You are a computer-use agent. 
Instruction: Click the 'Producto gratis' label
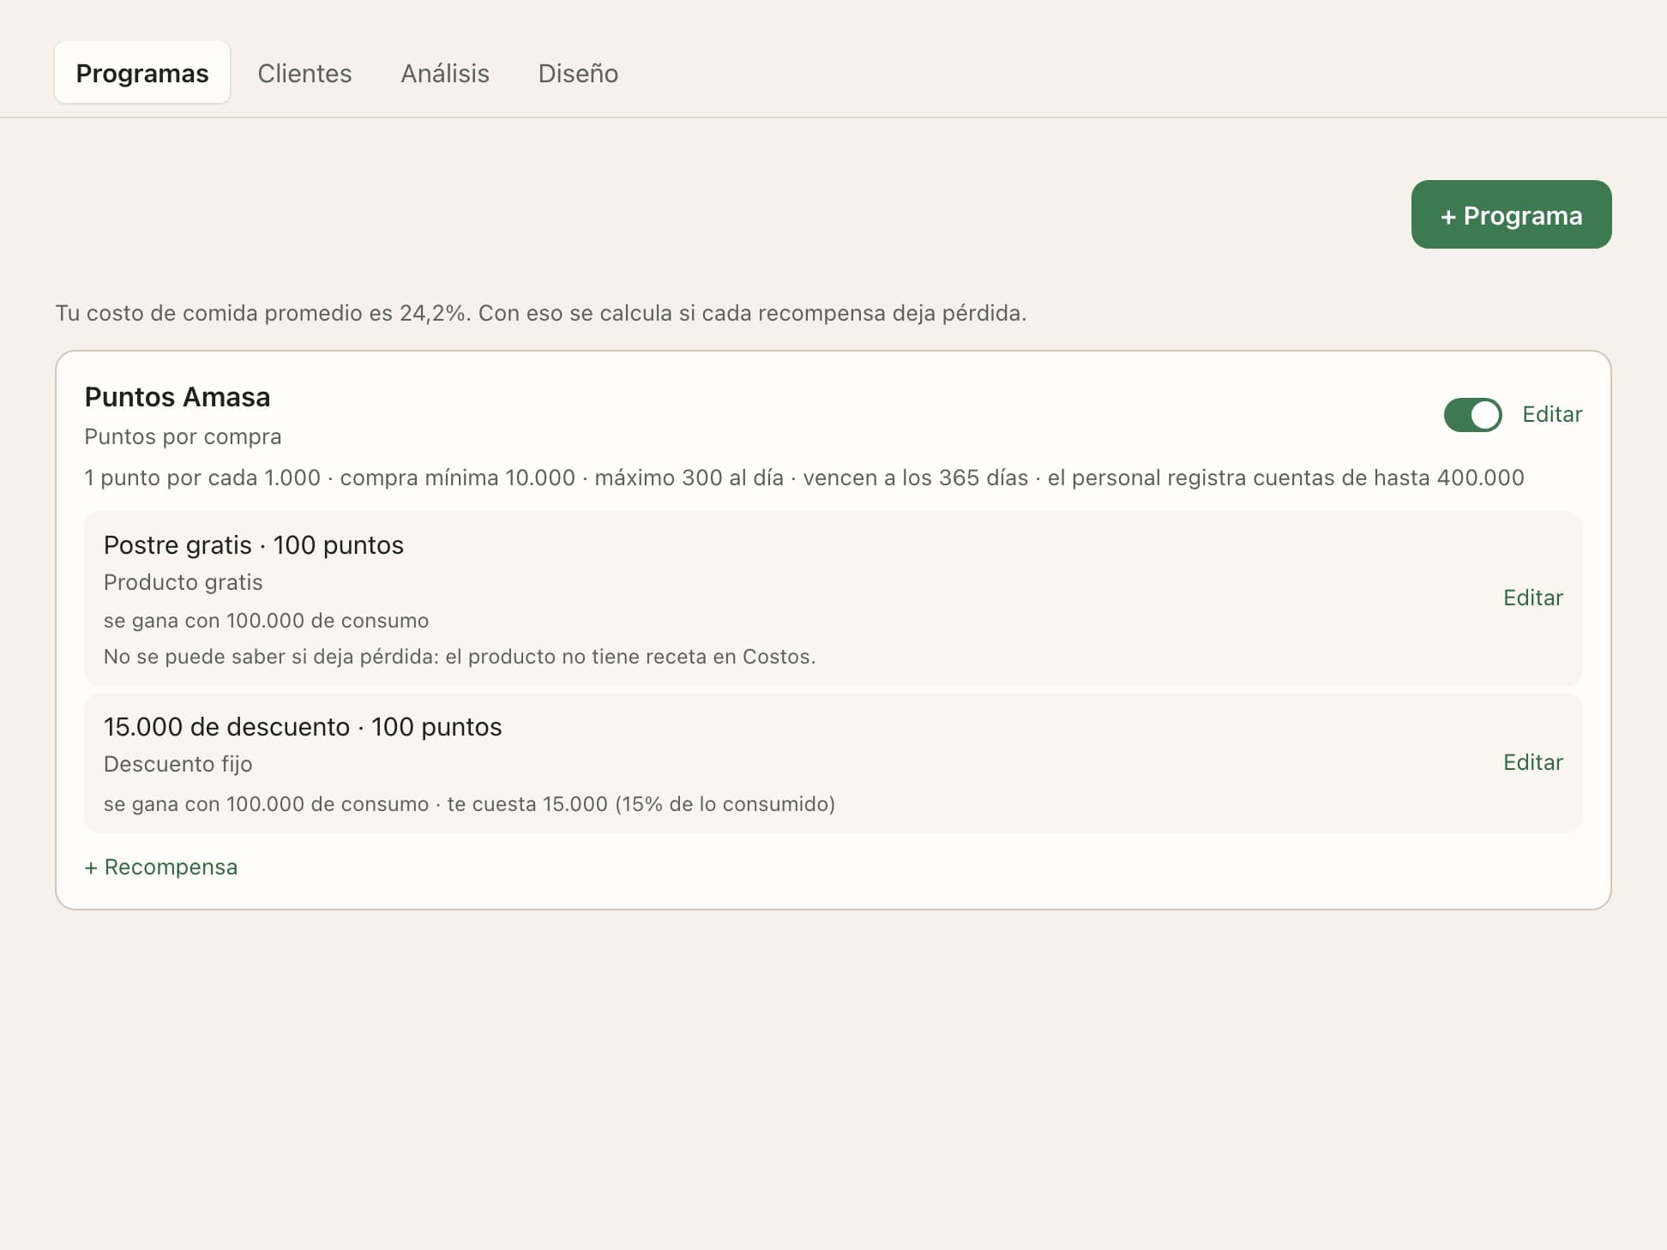183,582
